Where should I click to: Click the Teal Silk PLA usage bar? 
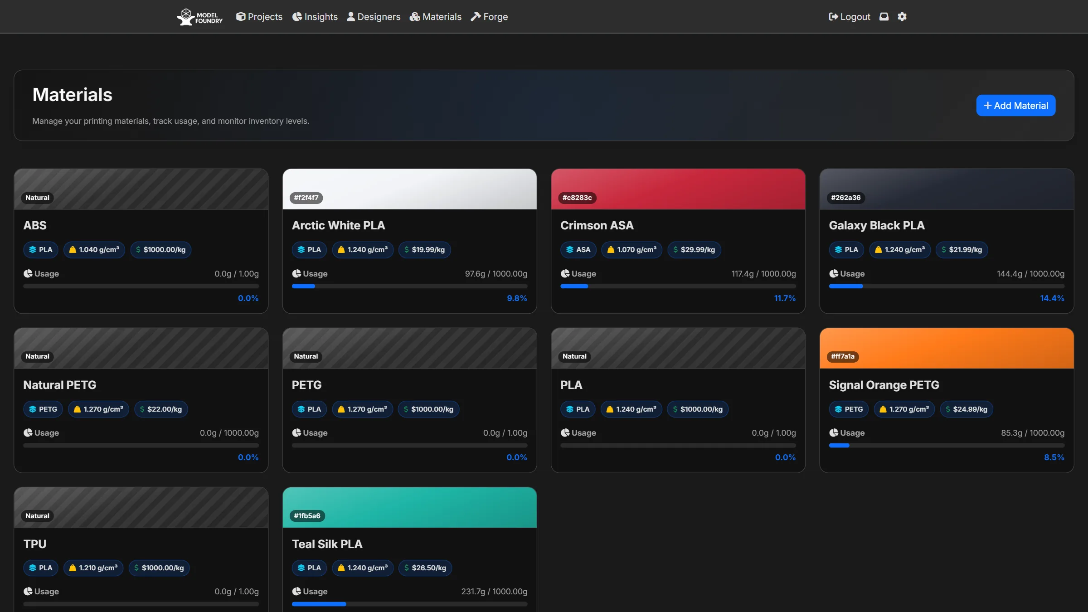coord(409,604)
